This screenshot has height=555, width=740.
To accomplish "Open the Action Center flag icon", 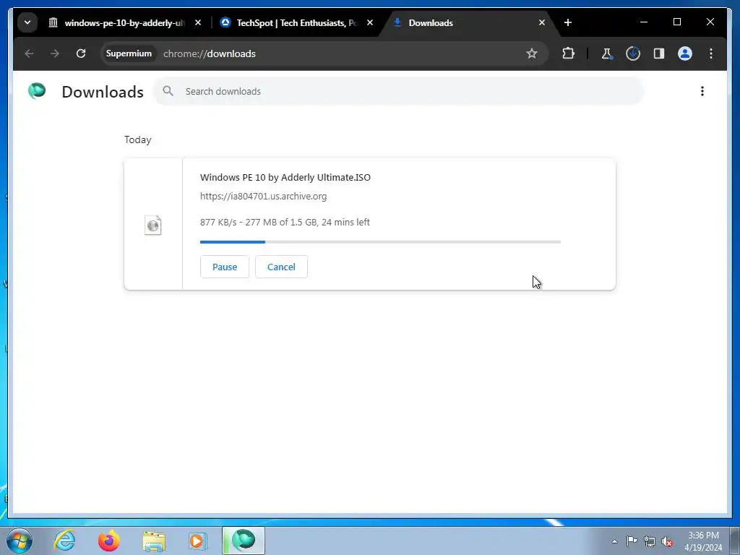I will pyautogui.click(x=632, y=541).
